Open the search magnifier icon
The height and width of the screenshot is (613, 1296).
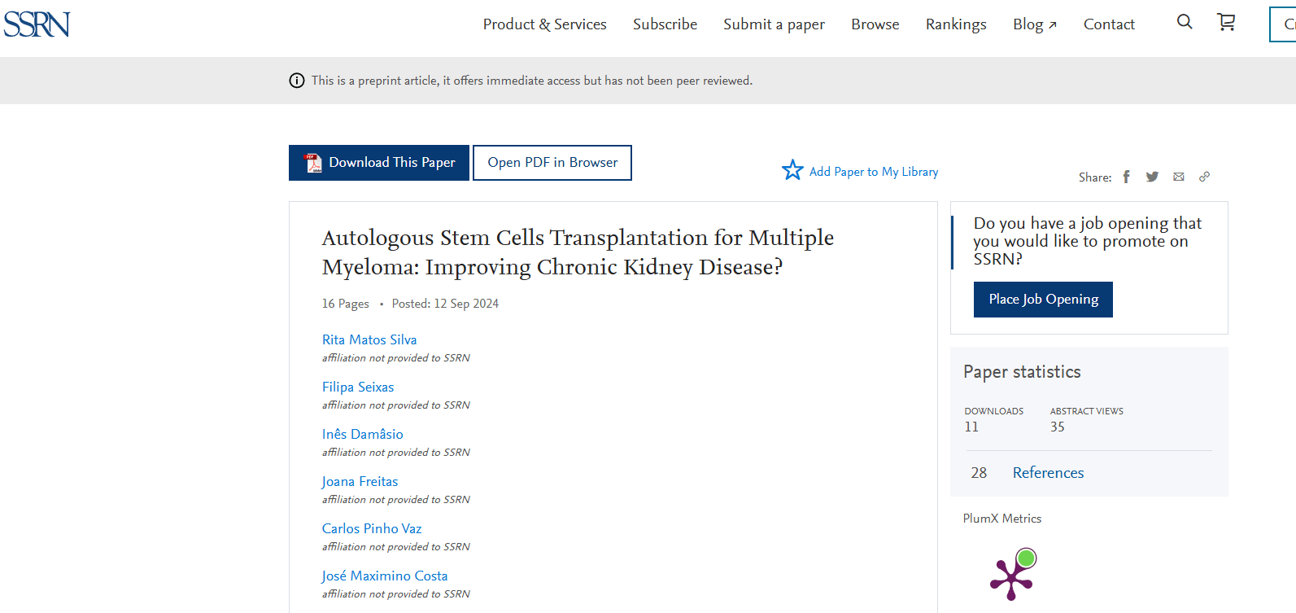(1185, 22)
